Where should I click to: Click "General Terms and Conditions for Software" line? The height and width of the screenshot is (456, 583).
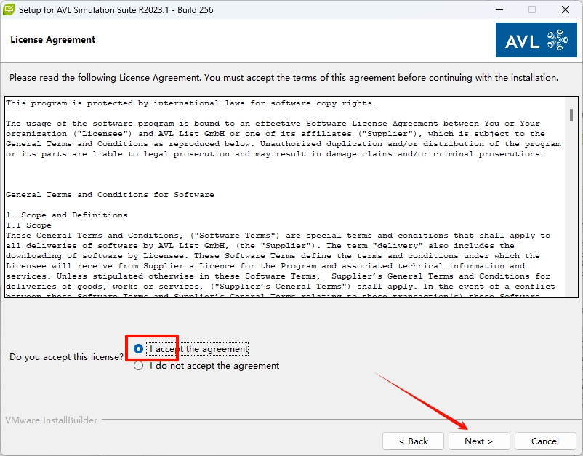(110, 195)
